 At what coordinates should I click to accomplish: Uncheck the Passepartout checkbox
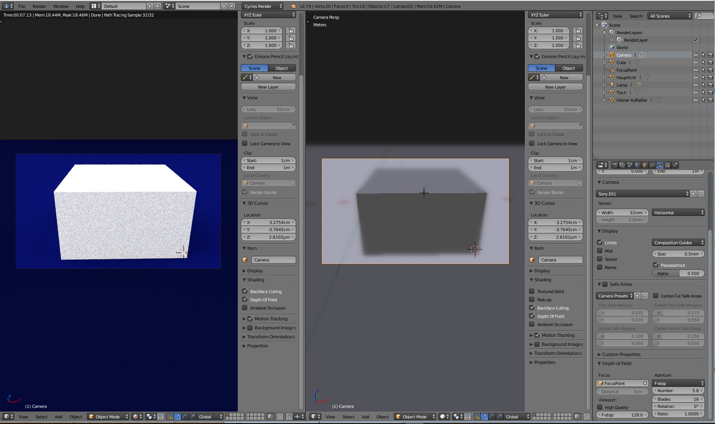click(656, 265)
